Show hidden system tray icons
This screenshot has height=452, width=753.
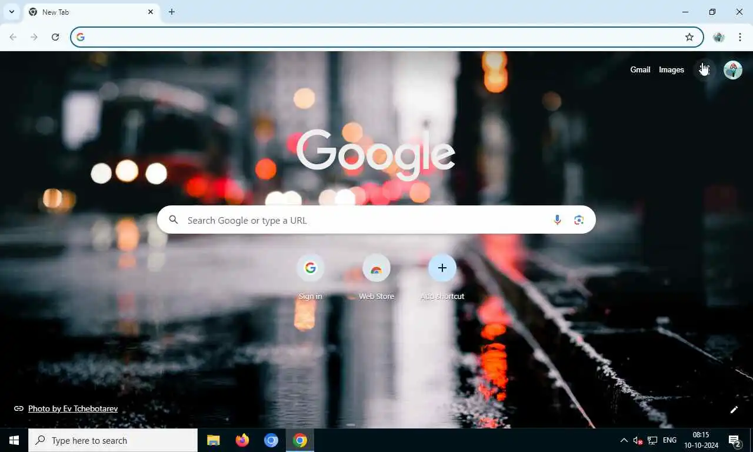point(624,440)
